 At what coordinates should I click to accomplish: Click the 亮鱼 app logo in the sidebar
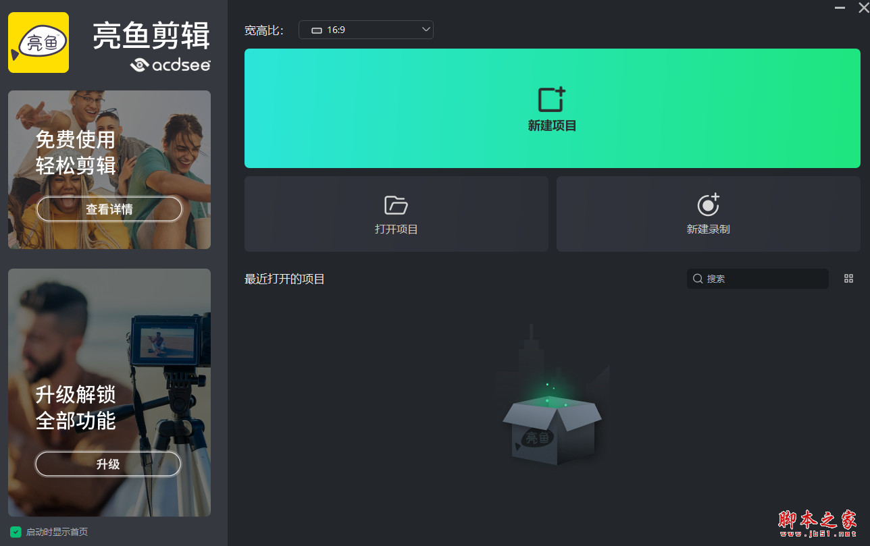point(38,42)
